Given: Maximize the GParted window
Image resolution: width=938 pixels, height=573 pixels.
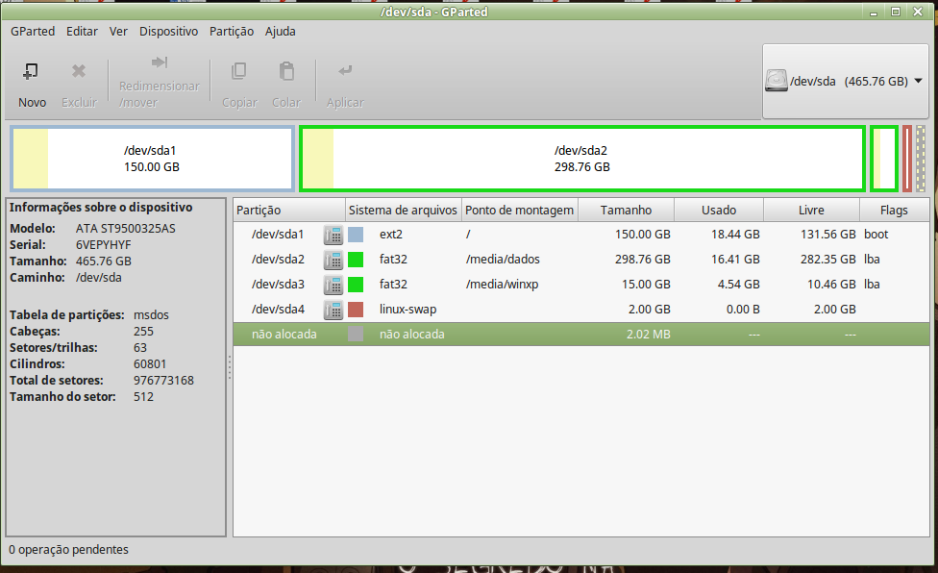Looking at the screenshot, I should (896, 12).
